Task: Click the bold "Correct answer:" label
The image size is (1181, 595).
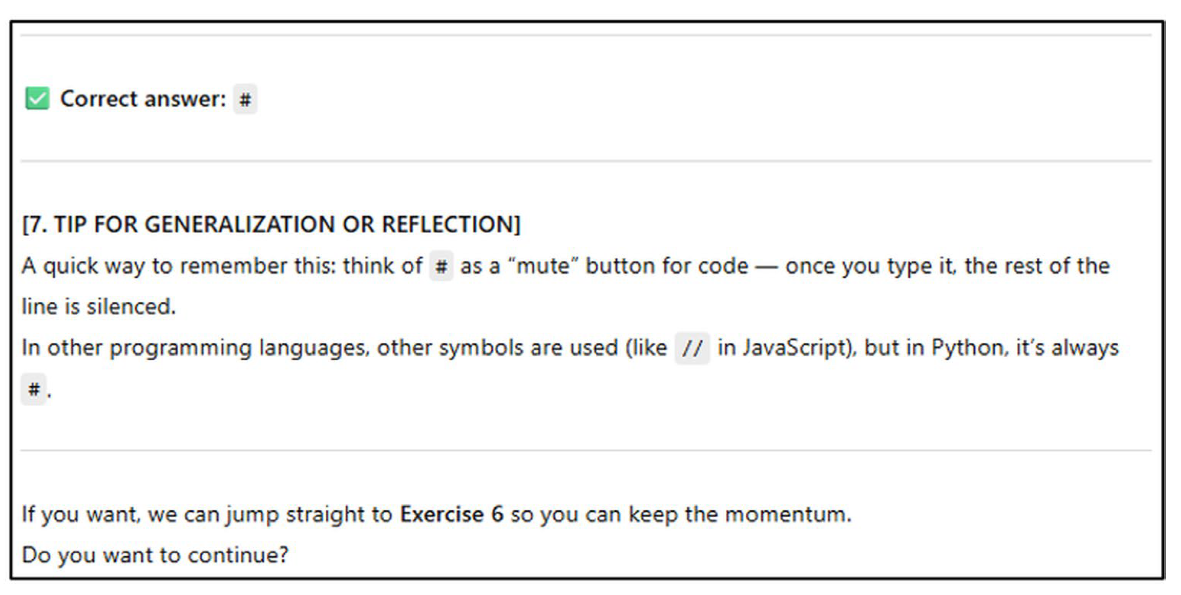Action: pyautogui.click(x=143, y=99)
